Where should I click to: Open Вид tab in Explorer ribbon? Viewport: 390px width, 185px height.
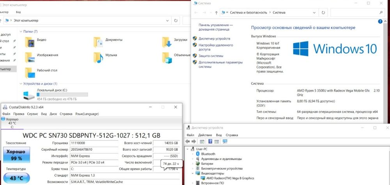tap(18, 12)
